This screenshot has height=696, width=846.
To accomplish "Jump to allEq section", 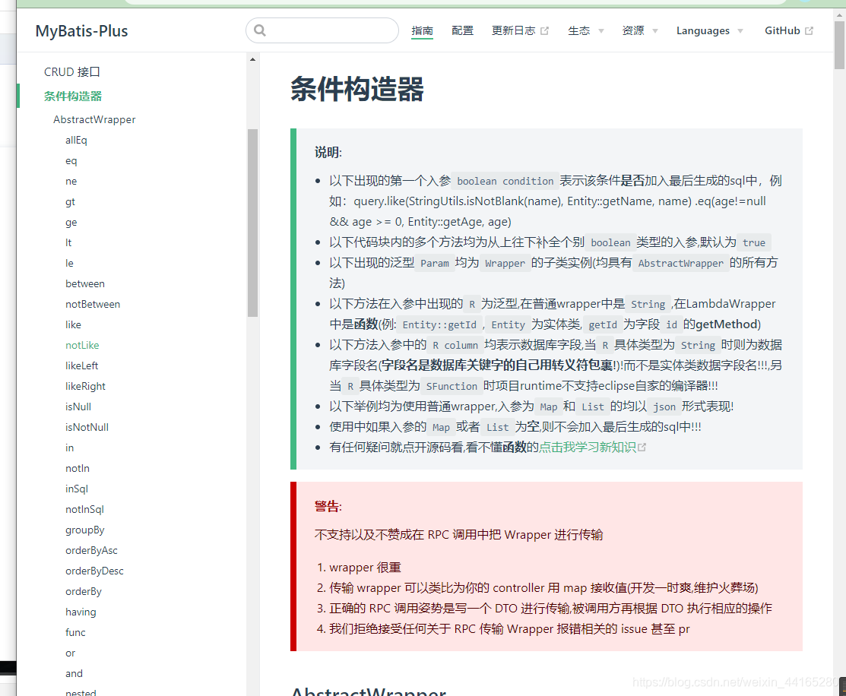I will pyautogui.click(x=76, y=141).
